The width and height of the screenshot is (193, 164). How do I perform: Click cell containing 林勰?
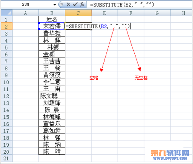[52, 47]
